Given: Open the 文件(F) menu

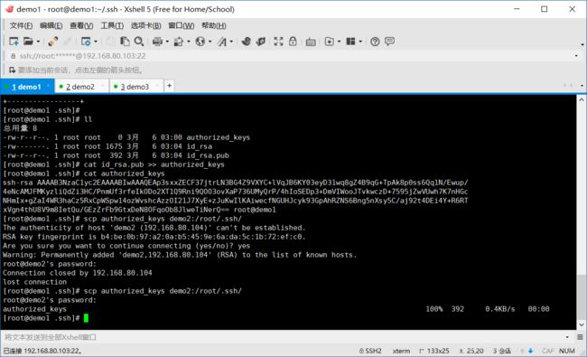Looking at the screenshot, I should pos(21,25).
